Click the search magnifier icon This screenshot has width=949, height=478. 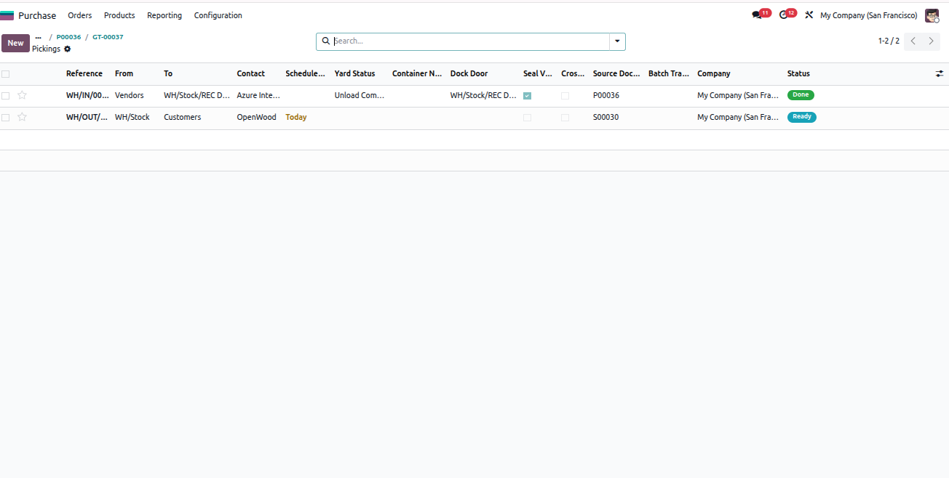tap(326, 41)
